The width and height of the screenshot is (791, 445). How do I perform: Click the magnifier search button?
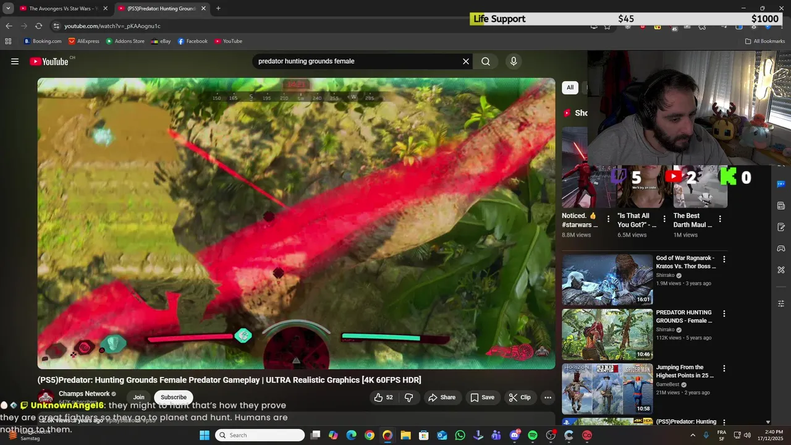pos(486,61)
